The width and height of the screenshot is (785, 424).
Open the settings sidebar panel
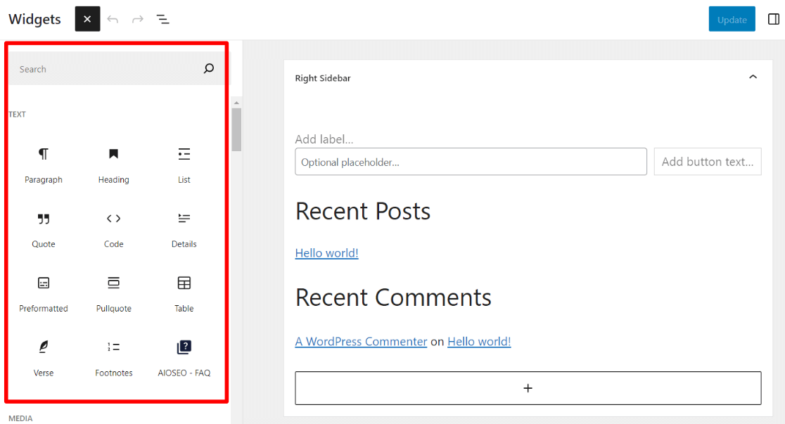click(x=772, y=19)
